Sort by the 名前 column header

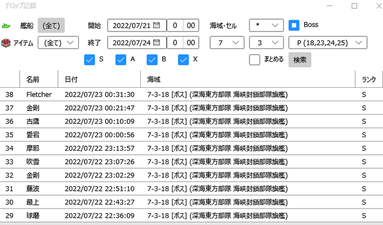(39, 79)
